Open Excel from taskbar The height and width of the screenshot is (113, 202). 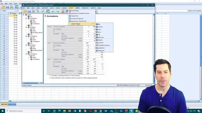coord(54,111)
